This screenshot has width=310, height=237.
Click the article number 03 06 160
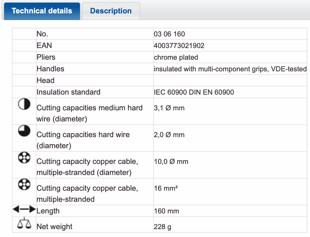pyautogui.click(x=169, y=34)
